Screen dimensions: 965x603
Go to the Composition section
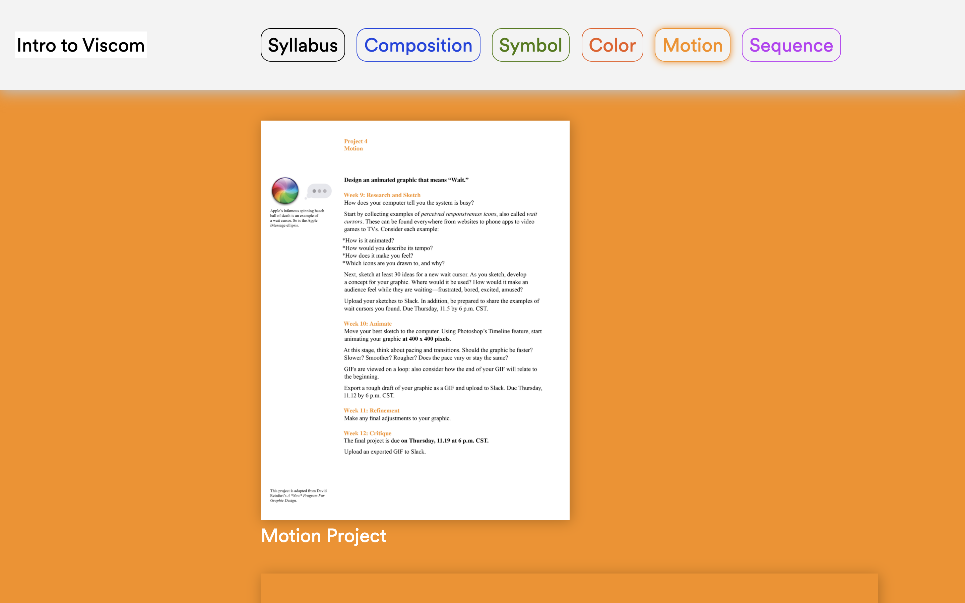point(418,45)
